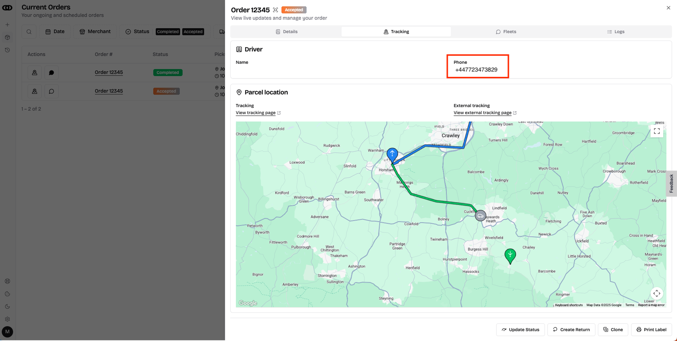Click the app logo in the left sidebar
Viewport: 677px width, 341px height.
[x=7, y=8]
